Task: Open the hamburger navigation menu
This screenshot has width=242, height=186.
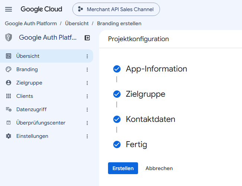Action: 9,9
